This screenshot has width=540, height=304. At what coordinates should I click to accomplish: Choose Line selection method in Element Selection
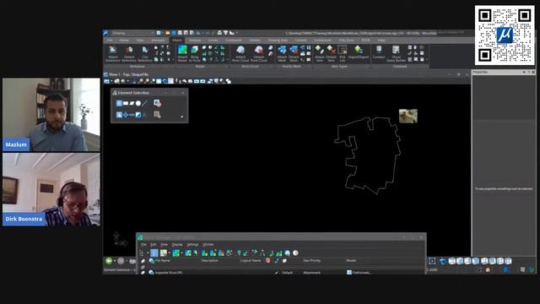(x=144, y=103)
